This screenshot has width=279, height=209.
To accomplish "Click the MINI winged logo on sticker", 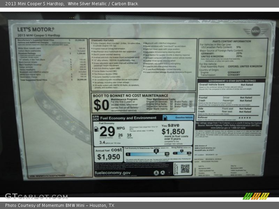I will coord(256,31).
